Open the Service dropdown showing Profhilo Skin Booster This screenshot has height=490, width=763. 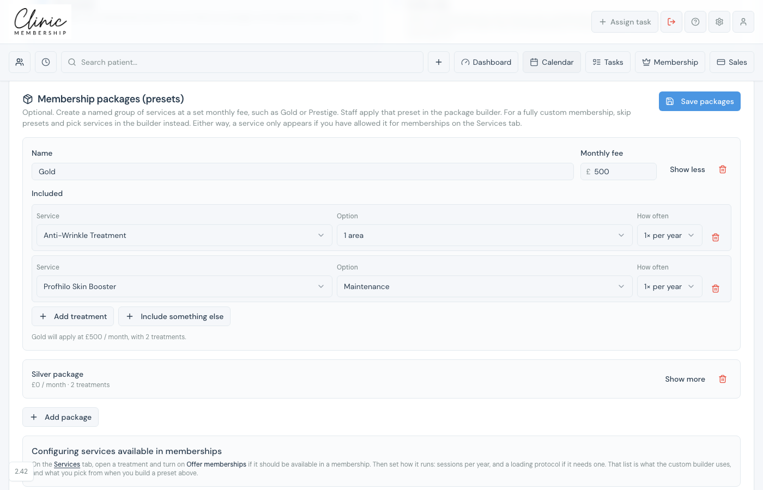pyautogui.click(x=184, y=286)
